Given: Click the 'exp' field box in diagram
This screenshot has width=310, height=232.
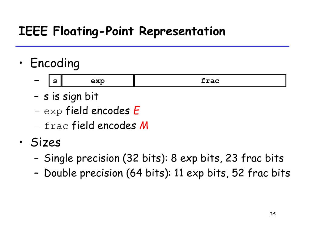Looking at the screenshot, I should pyautogui.click(x=98, y=81).
